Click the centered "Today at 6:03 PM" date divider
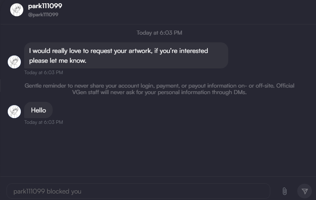This screenshot has width=316, height=200. [159, 33]
